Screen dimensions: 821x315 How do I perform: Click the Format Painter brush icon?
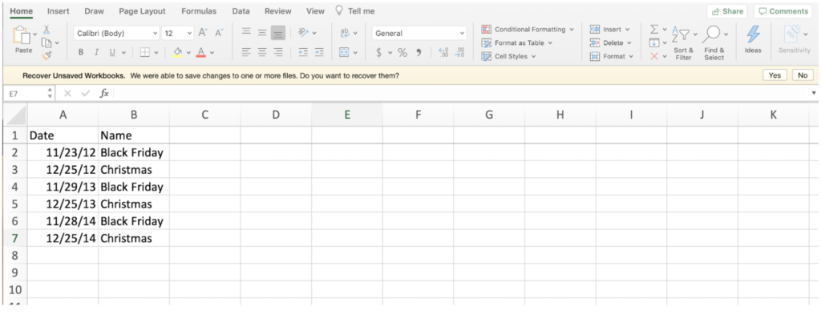(x=47, y=55)
